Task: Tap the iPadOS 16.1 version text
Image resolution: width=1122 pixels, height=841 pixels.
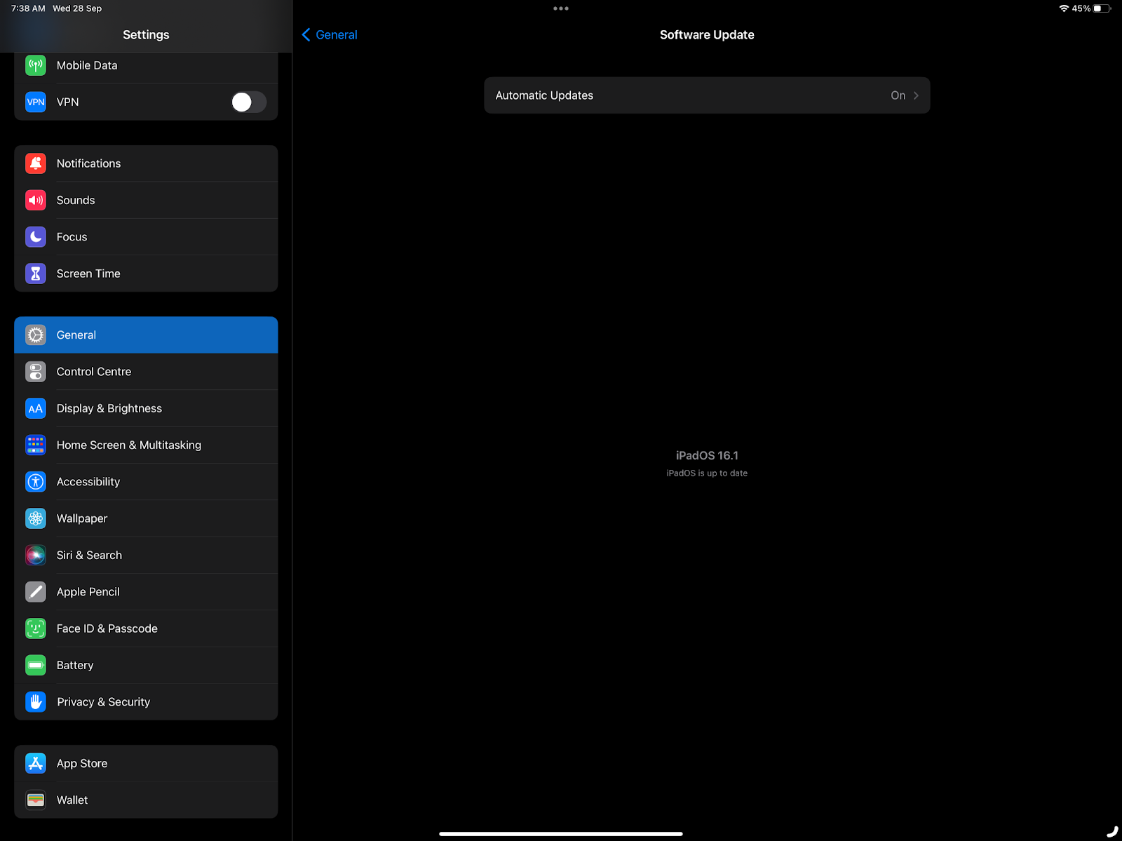Action: click(x=707, y=456)
